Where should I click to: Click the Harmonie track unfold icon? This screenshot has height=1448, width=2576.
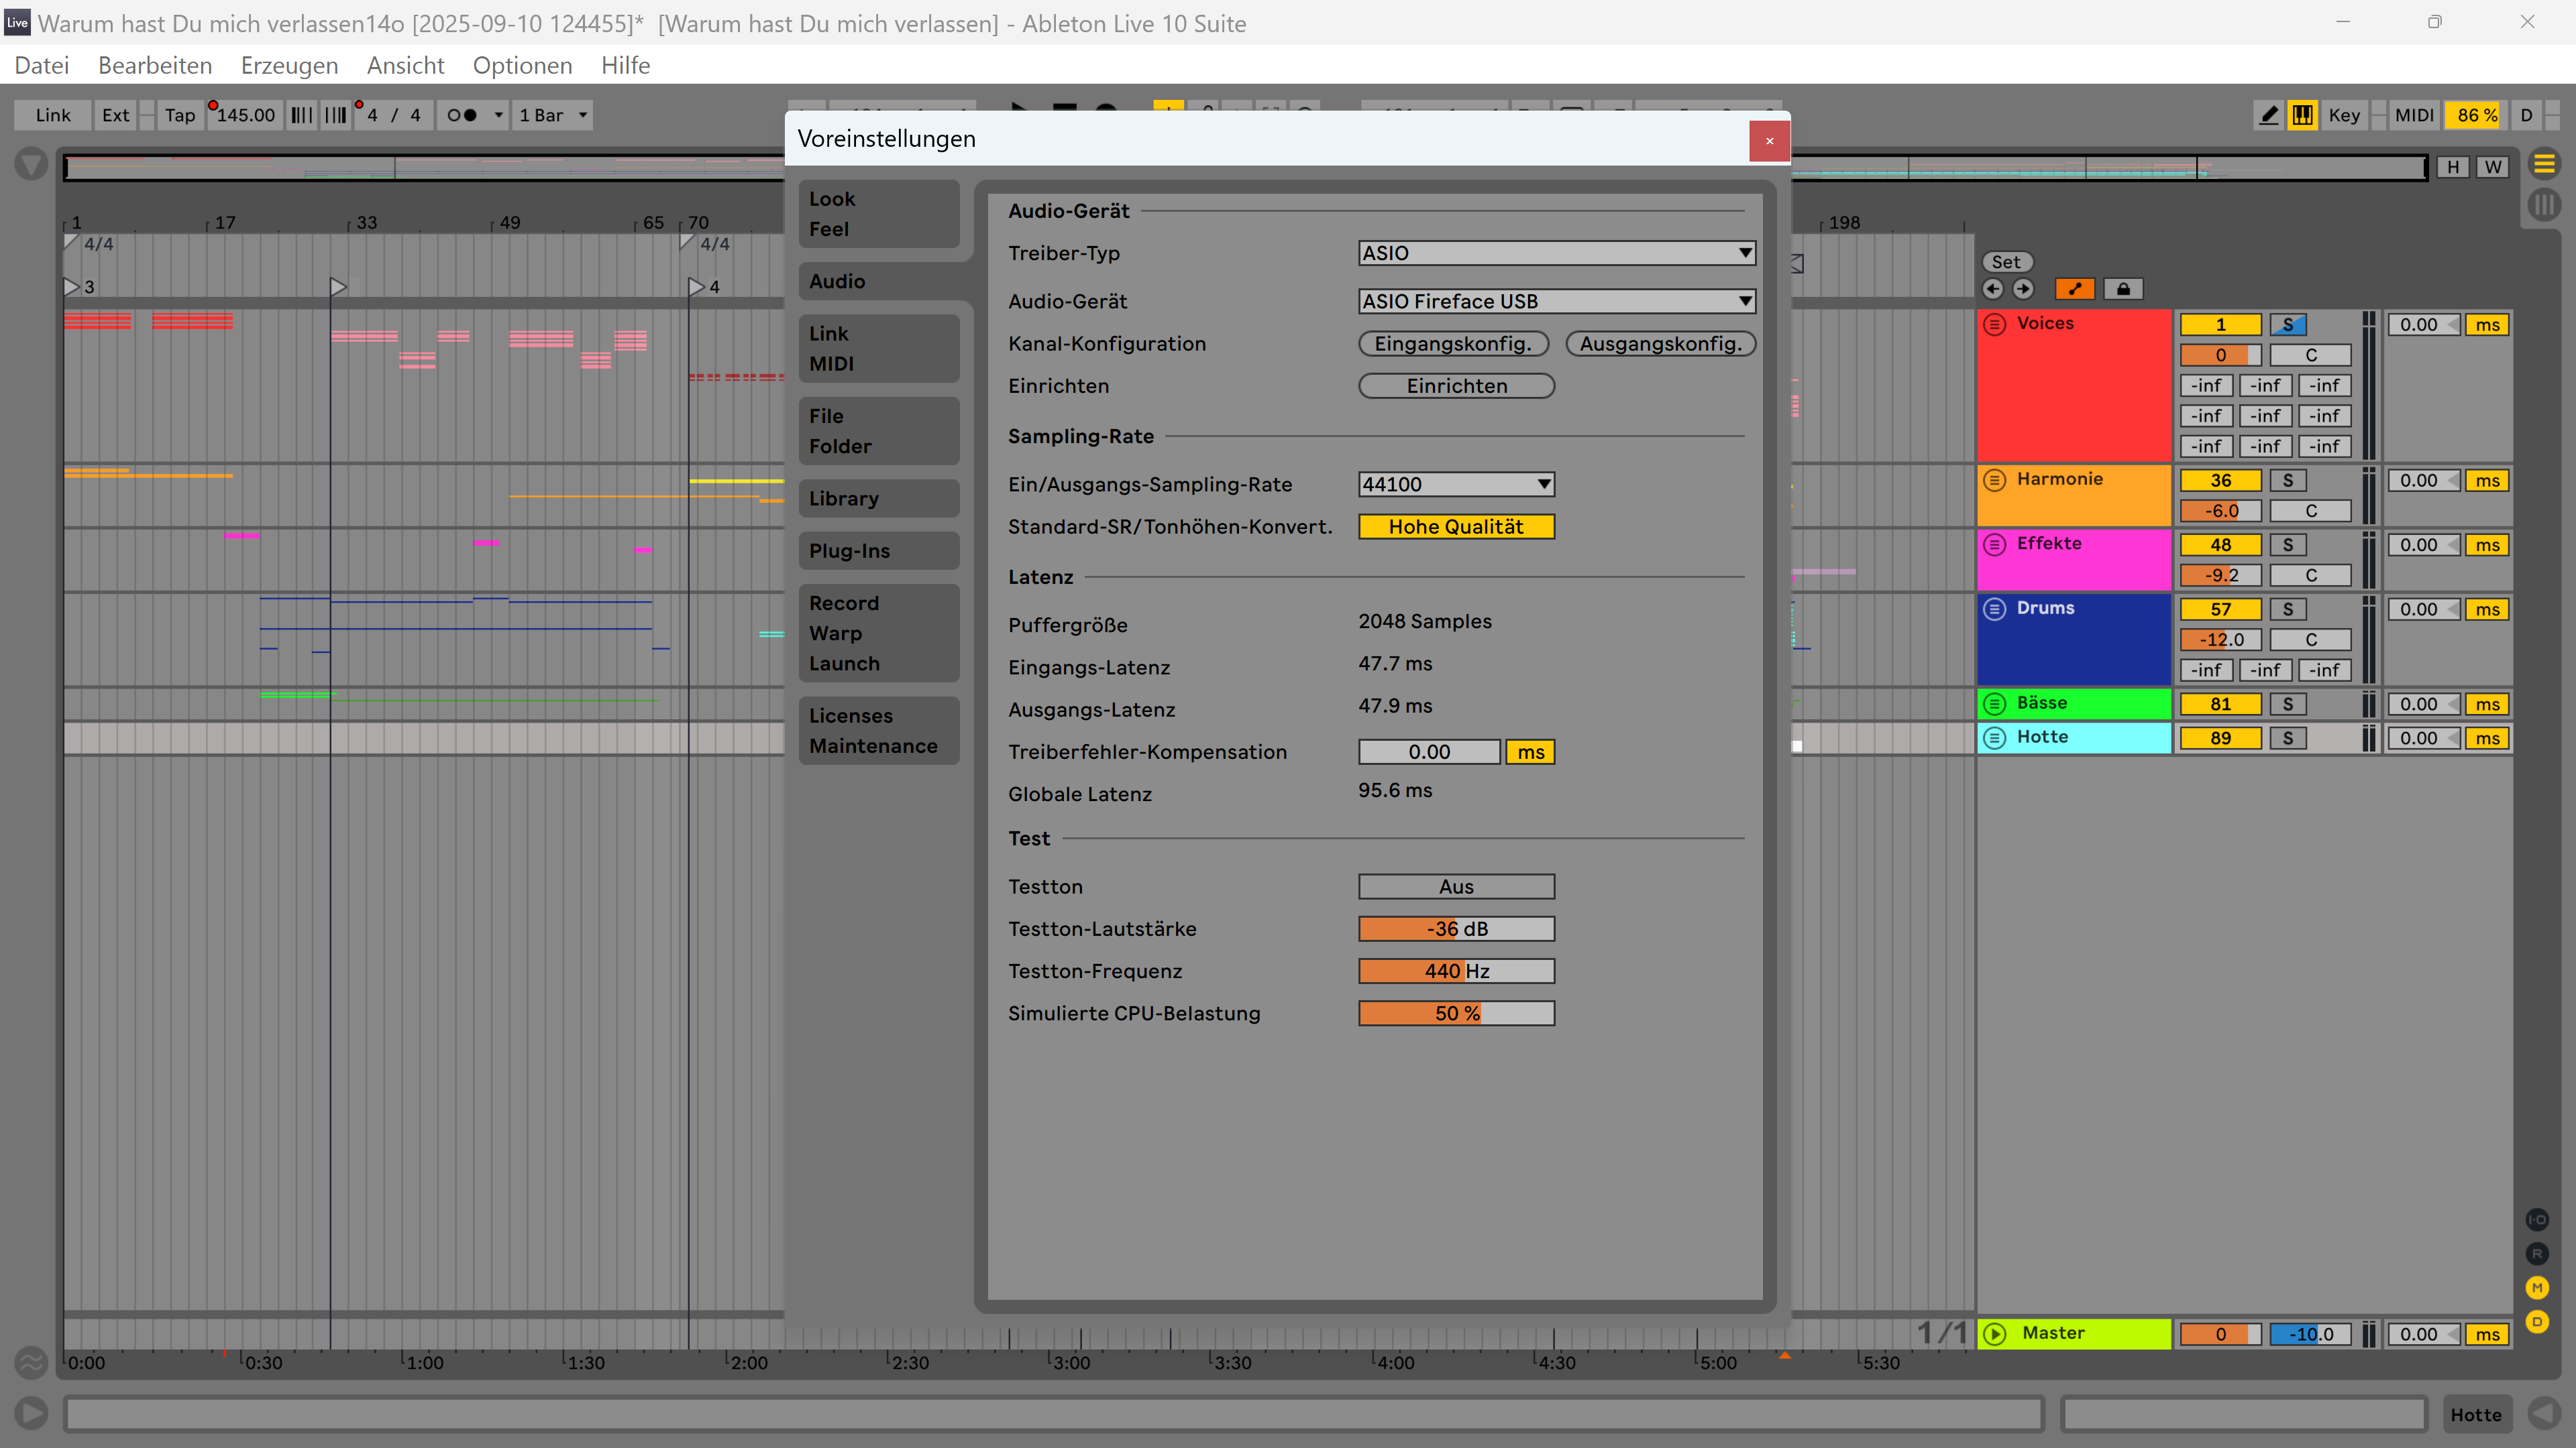pos(1995,480)
